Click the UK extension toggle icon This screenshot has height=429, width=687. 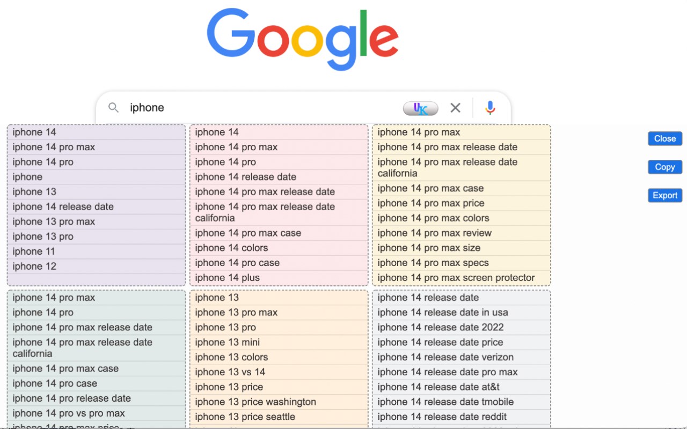420,108
